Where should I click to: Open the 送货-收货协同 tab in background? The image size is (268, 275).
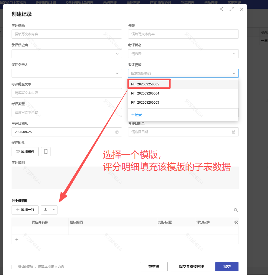coord(161,2)
